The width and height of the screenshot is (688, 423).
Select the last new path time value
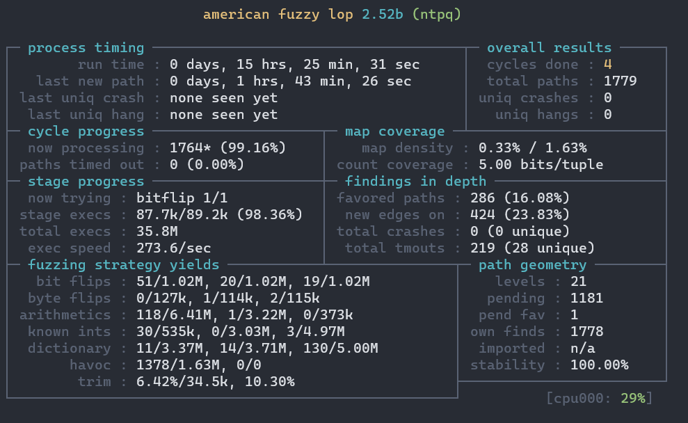[291, 81]
